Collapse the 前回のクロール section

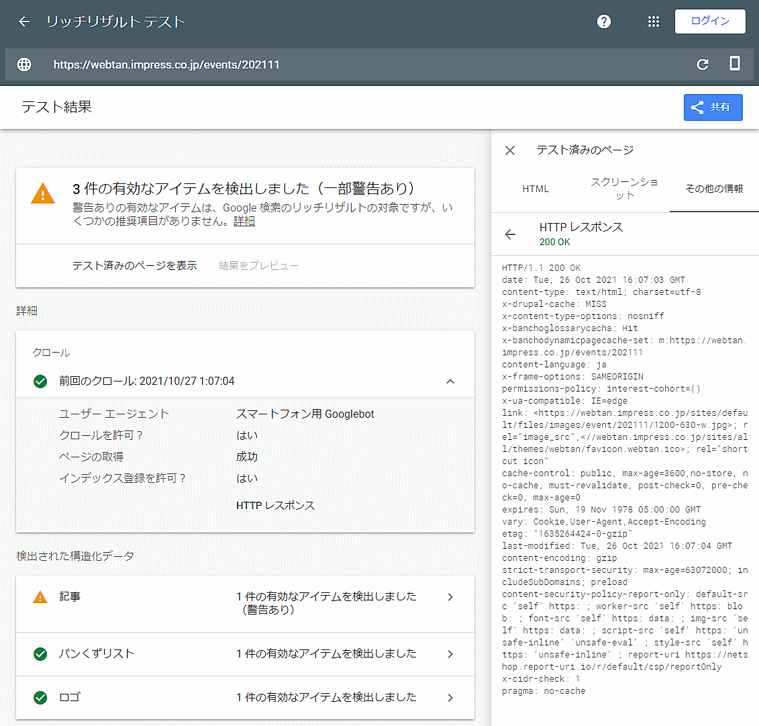pos(450,381)
